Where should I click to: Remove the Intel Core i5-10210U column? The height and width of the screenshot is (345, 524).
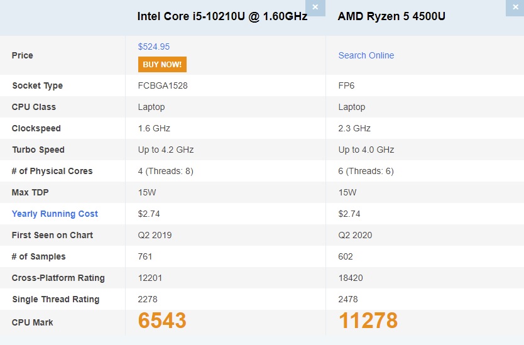315,8
